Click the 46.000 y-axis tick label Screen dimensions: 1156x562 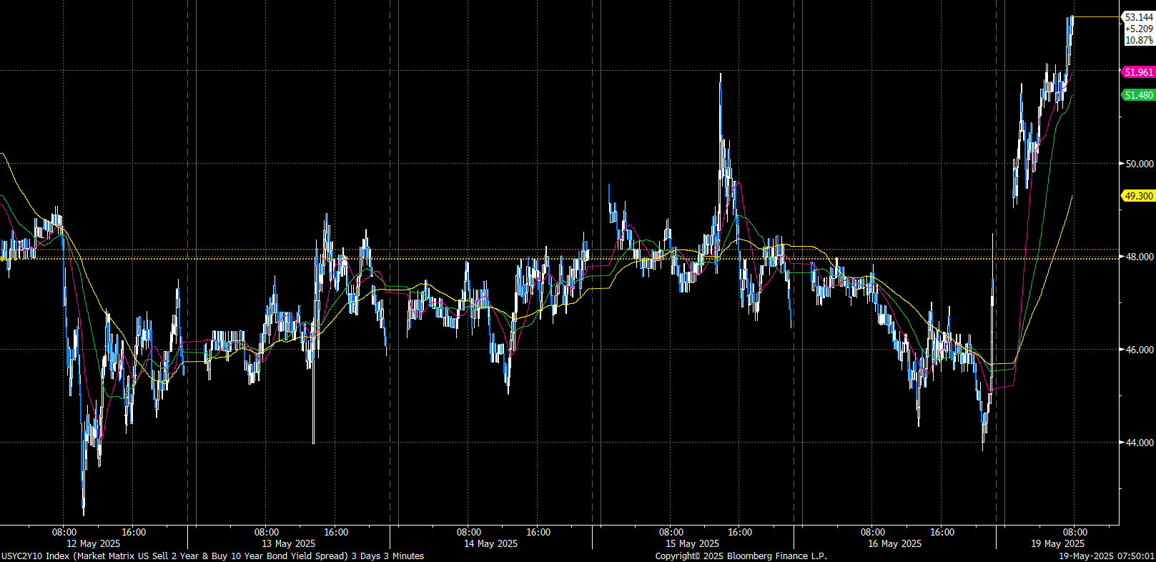(x=1140, y=350)
